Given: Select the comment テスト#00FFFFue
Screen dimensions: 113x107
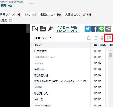Looking at the screenshot, I should pos(44,57).
